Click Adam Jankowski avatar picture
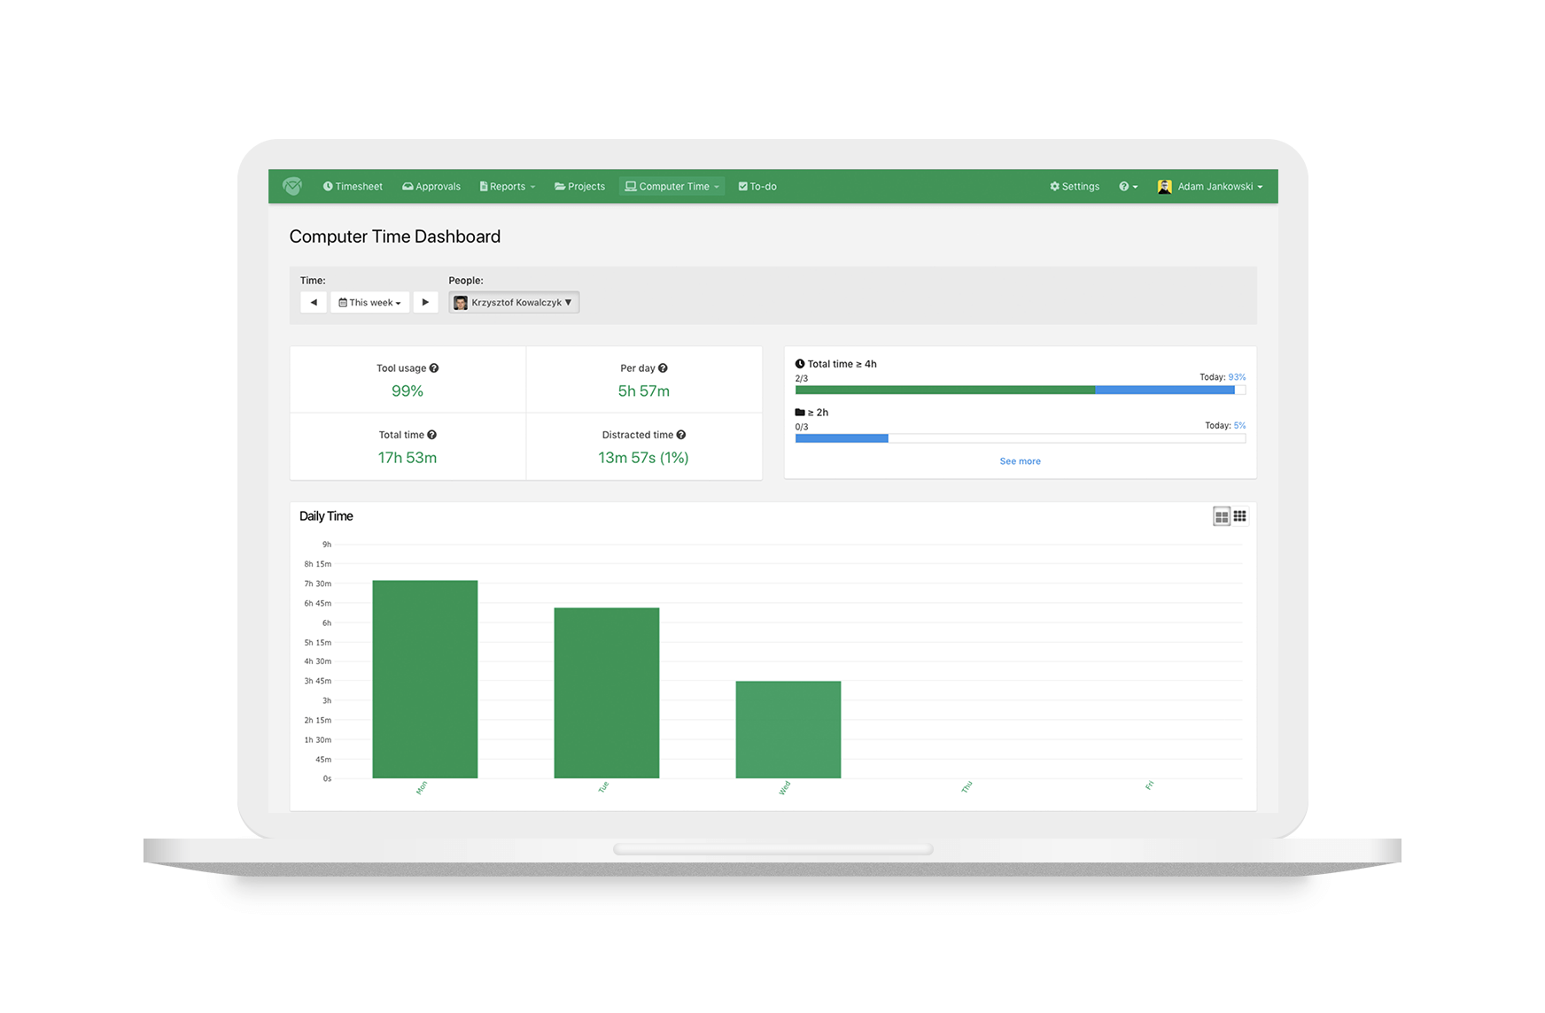The width and height of the screenshot is (1545, 1013). click(1165, 187)
